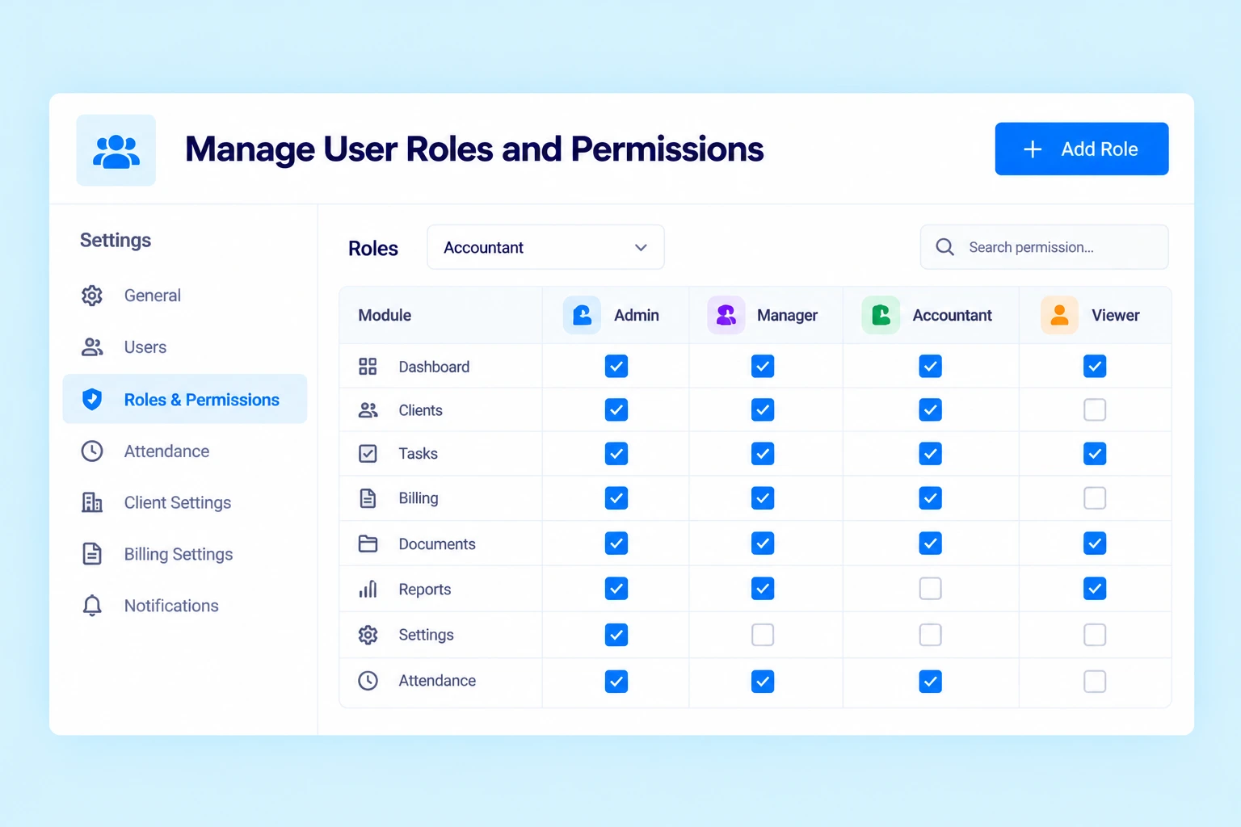The image size is (1241, 827).
Task: Select Roles & Permissions menu item
Action: 185,399
